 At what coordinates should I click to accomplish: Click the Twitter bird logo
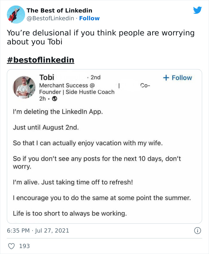pos(197,10)
